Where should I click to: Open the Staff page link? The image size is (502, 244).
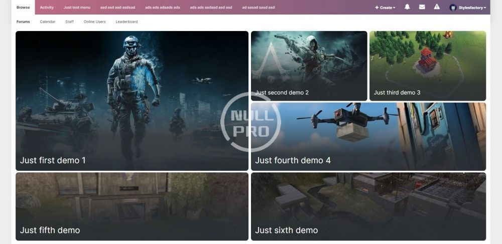pos(69,22)
